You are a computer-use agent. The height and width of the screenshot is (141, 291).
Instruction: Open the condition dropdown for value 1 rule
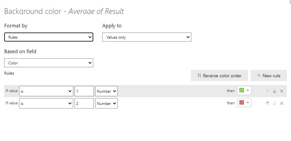coord(46,91)
